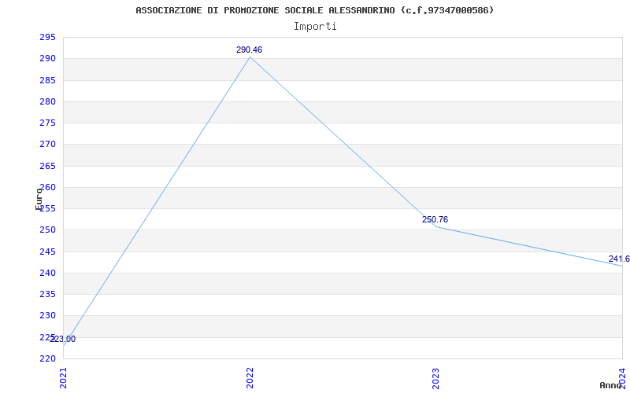Screen dimensions: 630x393
Task: Click the 275 y-axis tick
Action: tap(47, 123)
